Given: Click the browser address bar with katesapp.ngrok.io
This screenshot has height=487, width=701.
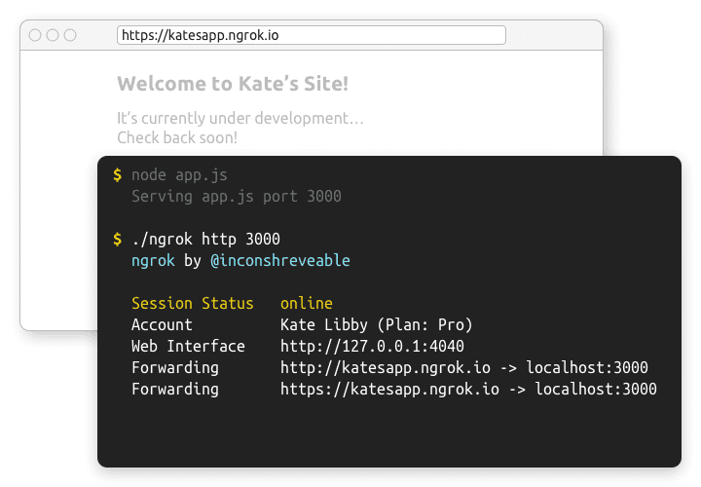Looking at the screenshot, I should click(x=312, y=35).
